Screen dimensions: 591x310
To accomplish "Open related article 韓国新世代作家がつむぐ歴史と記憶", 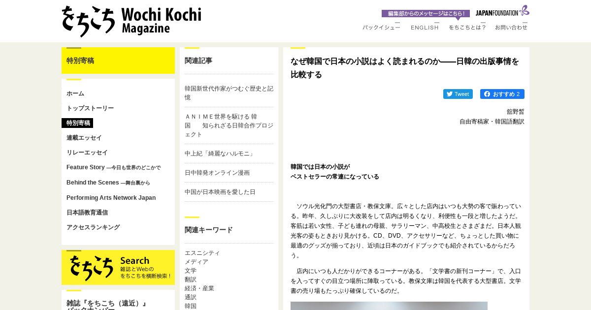I will (x=229, y=93).
